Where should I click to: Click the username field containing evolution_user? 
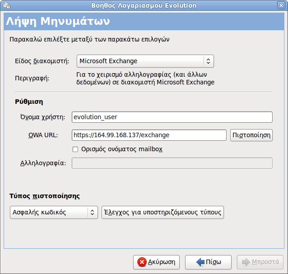pyautogui.click(x=172, y=117)
